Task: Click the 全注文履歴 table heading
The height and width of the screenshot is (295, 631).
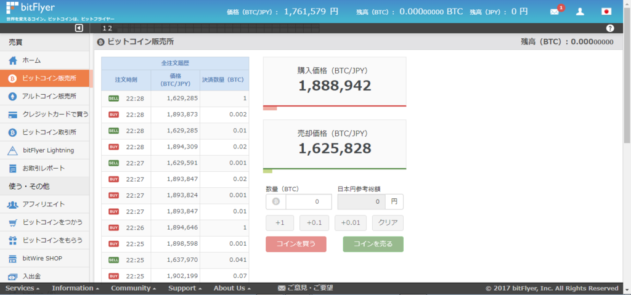Action: (x=175, y=63)
